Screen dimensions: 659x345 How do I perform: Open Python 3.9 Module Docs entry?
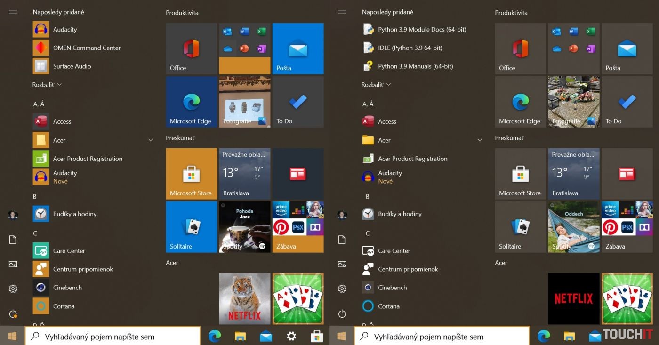[421, 30]
